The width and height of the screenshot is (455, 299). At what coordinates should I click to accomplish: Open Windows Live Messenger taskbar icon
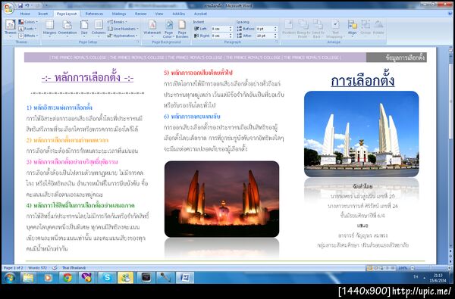(x=126, y=278)
